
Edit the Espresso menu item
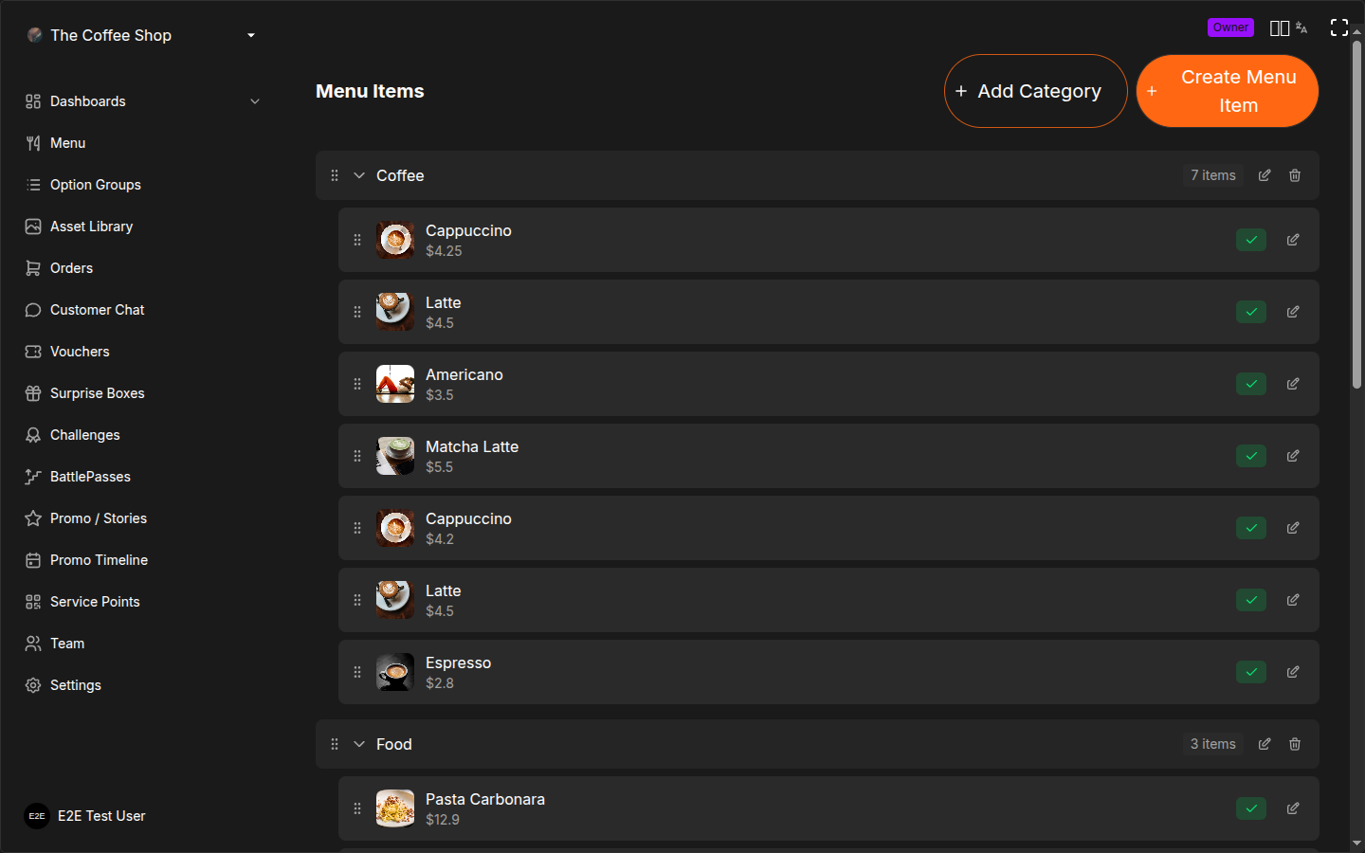coord(1293,672)
